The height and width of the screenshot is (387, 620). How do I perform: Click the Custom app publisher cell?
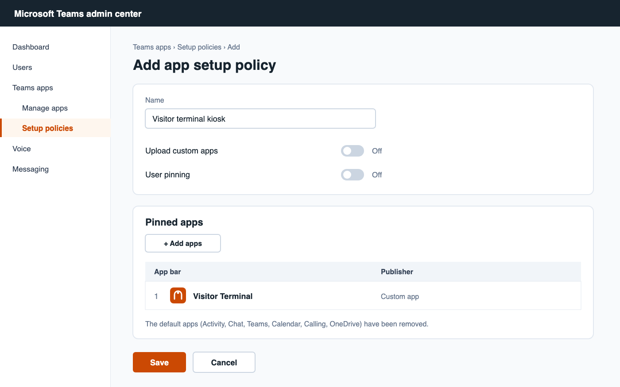coord(400,296)
